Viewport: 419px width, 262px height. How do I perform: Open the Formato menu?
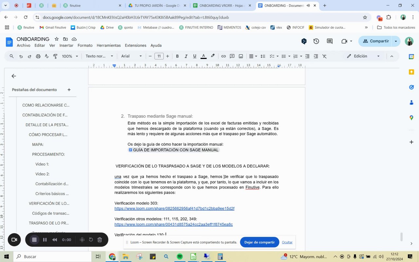click(x=85, y=46)
